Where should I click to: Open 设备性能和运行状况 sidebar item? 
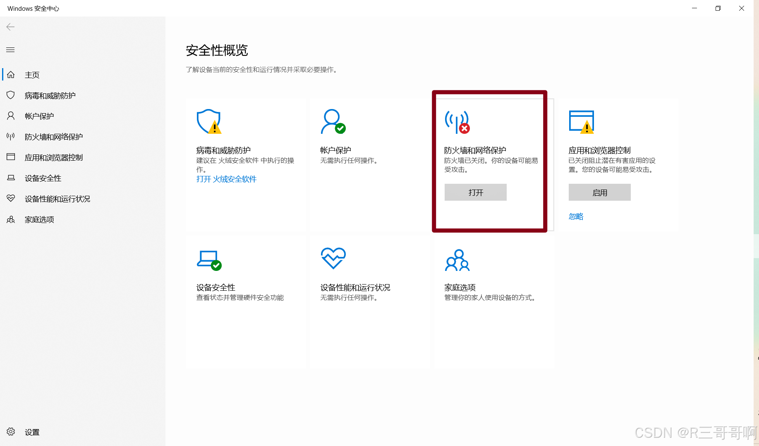click(57, 199)
